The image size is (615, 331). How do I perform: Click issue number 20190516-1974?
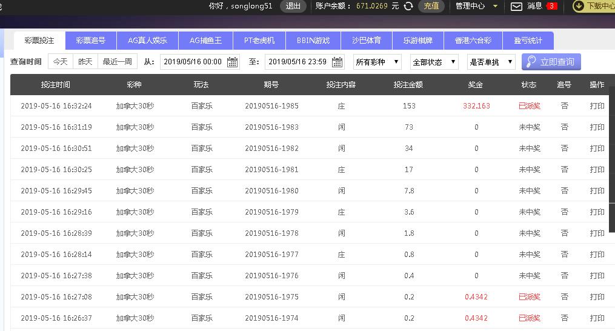point(272,318)
